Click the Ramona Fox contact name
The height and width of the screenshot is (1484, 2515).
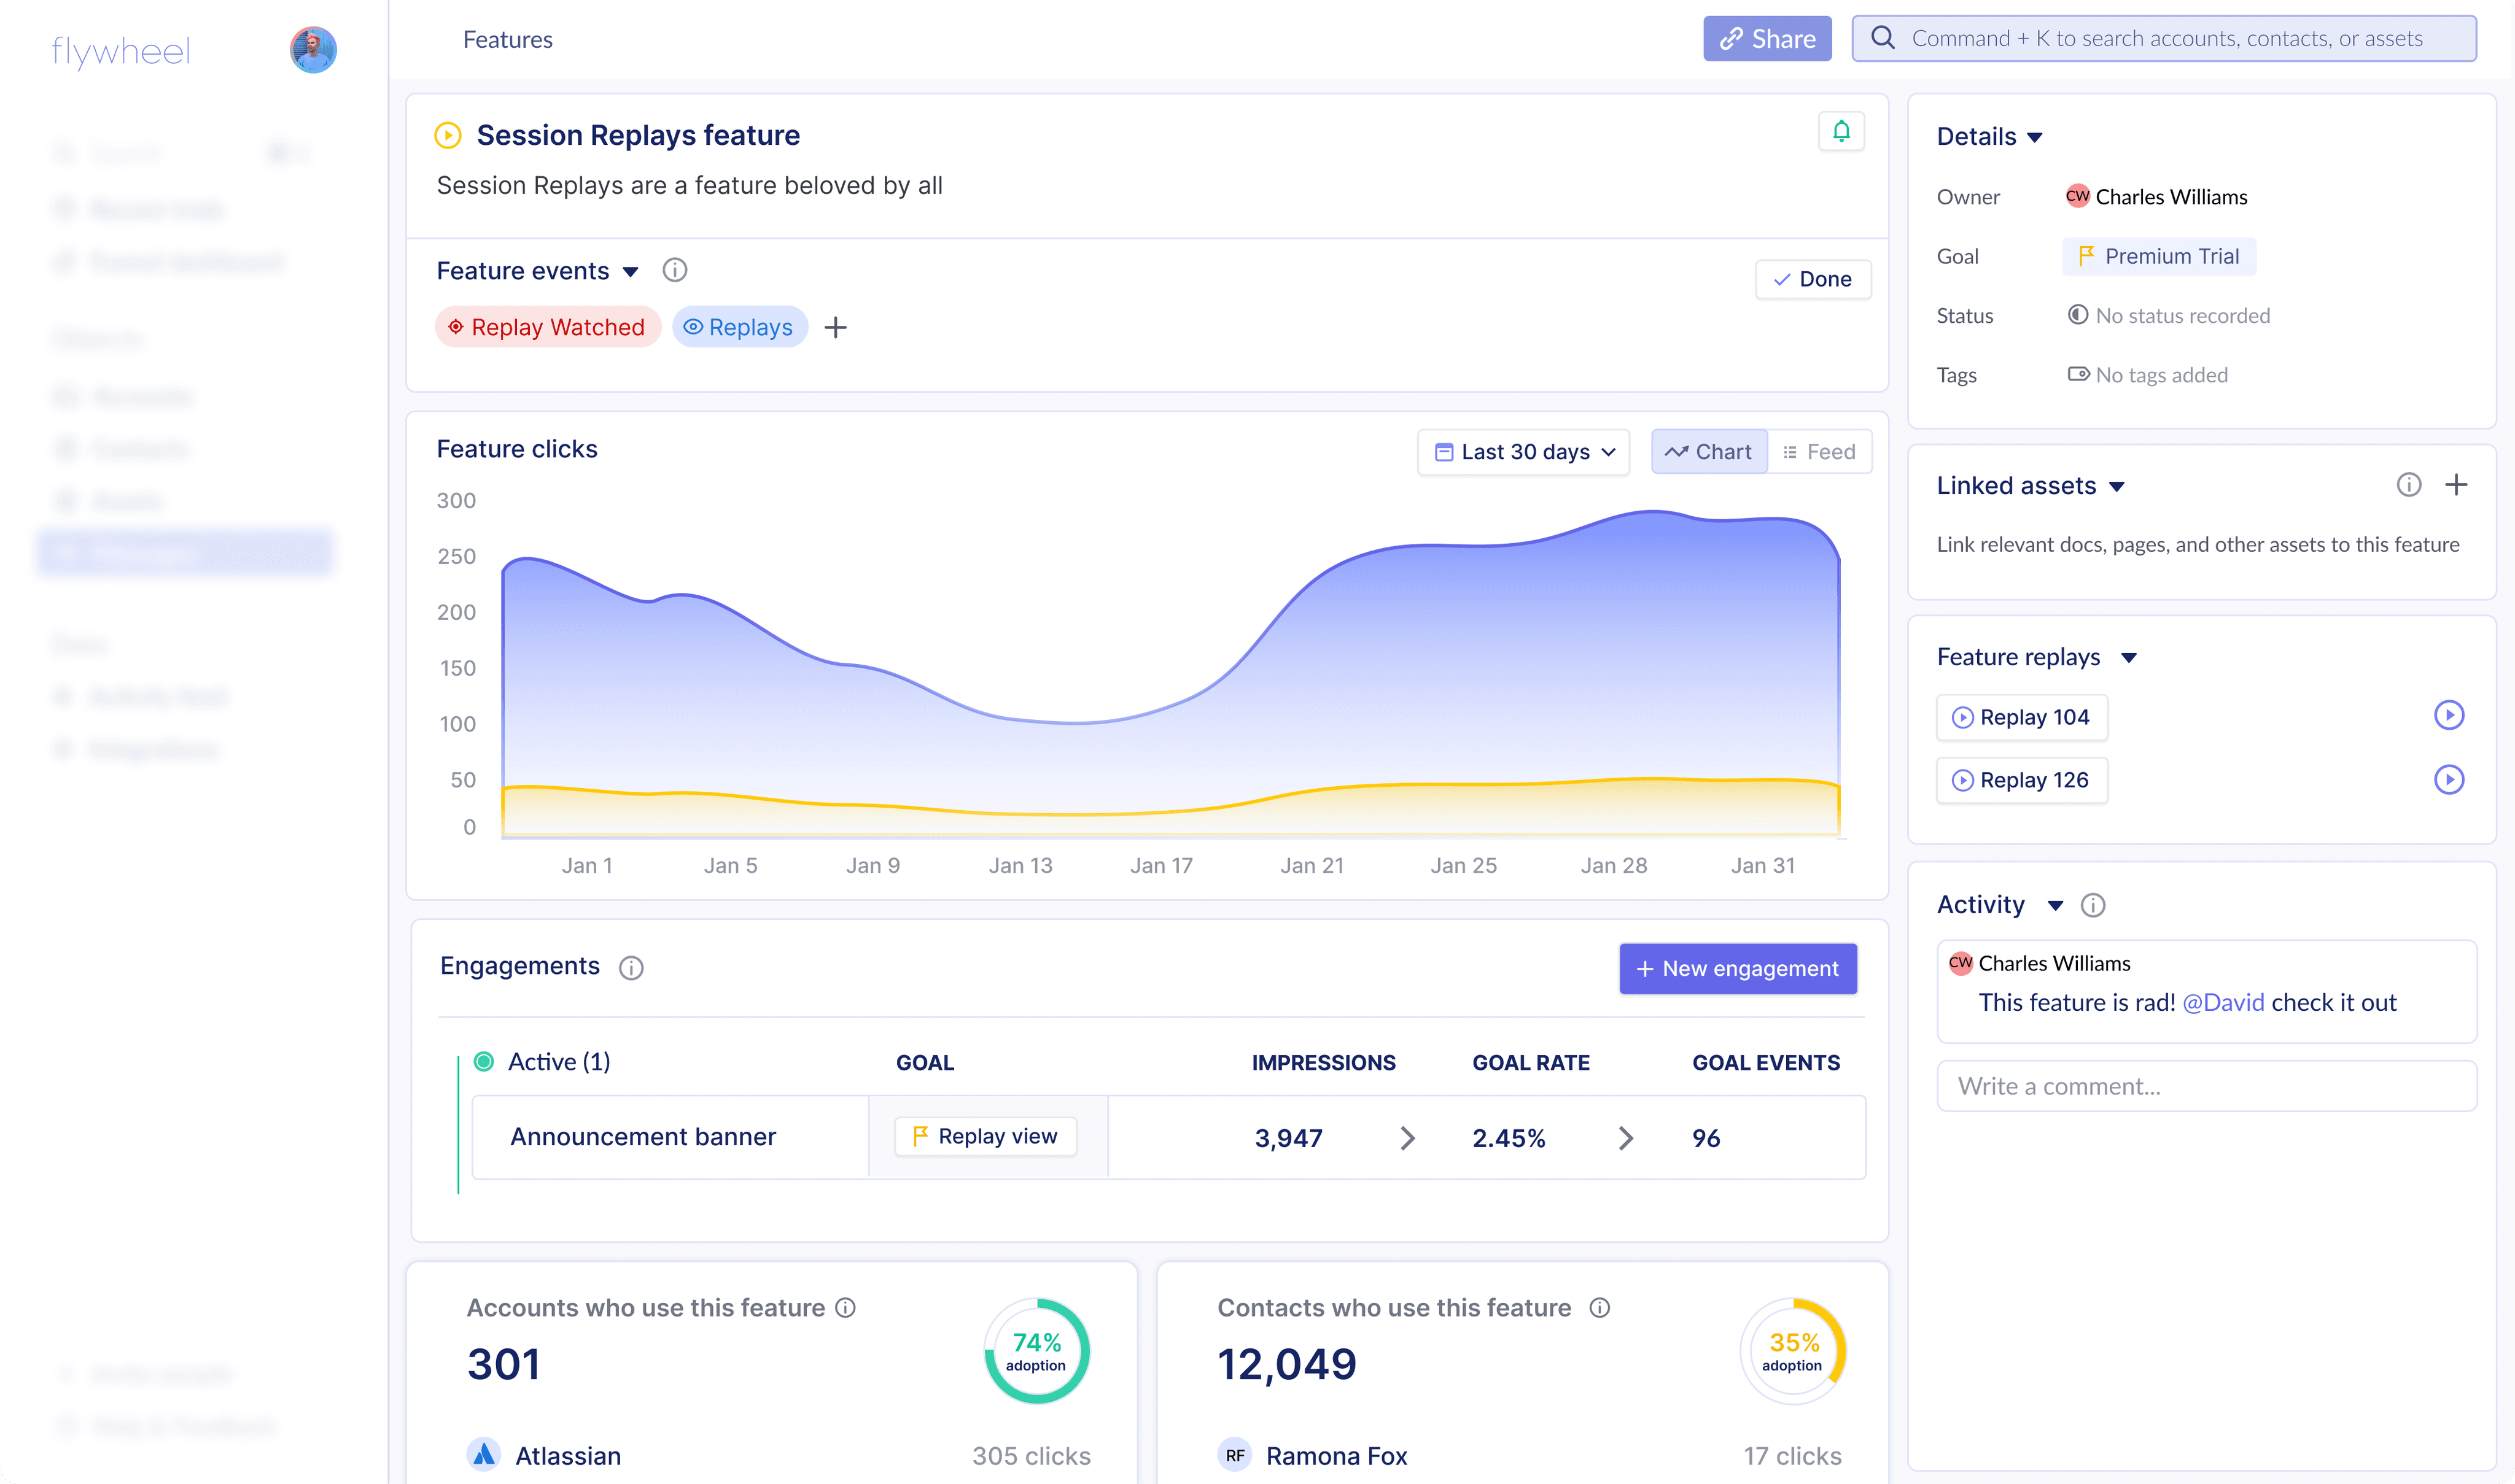[x=1337, y=1456]
